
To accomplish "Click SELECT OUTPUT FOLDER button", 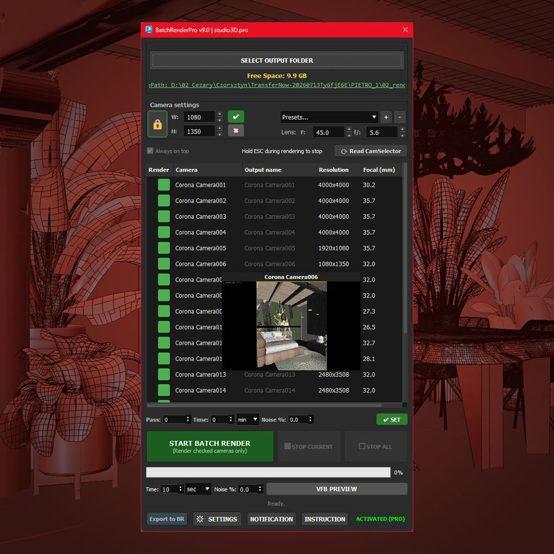I will pos(277,60).
